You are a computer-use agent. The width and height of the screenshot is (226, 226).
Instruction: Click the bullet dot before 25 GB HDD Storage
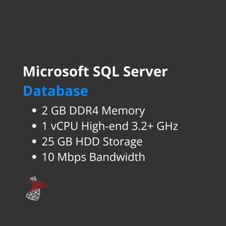click(35, 142)
